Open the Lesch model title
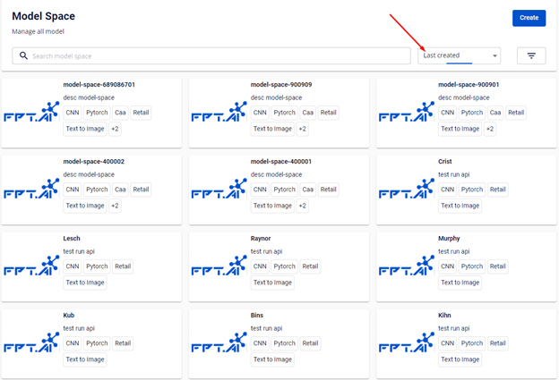 click(x=72, y=239)
